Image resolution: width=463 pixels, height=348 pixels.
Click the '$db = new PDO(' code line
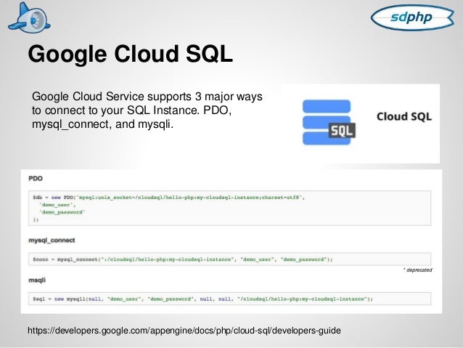tap(169, 197)
